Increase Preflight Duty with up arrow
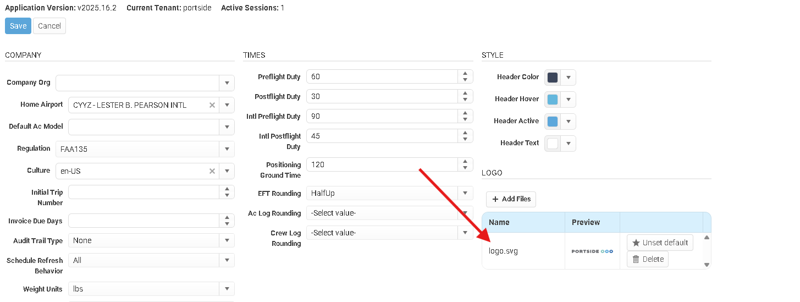 click(x=465, y=73)
